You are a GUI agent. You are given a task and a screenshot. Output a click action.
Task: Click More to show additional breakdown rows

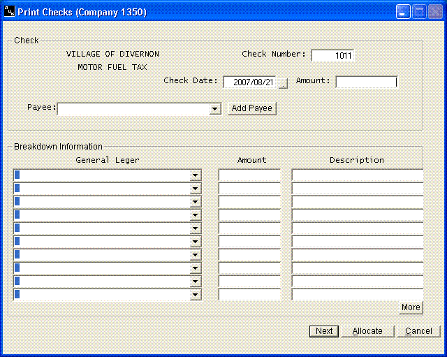coord(411,307)
